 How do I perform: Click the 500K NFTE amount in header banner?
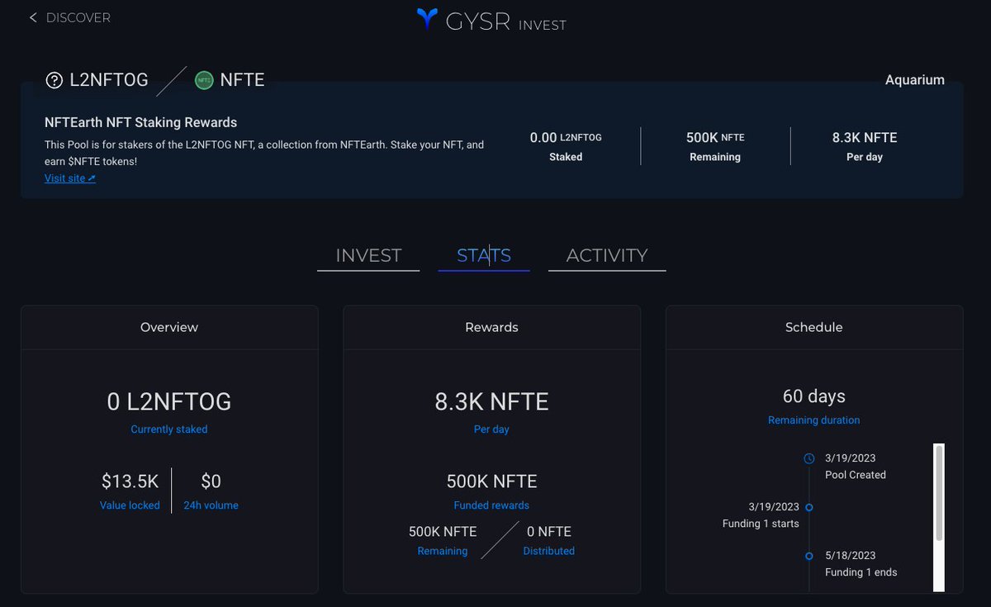[x=715, y=138]
